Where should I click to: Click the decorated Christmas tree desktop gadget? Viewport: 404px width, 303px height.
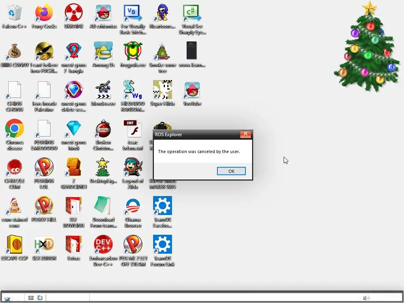[367, 47]
